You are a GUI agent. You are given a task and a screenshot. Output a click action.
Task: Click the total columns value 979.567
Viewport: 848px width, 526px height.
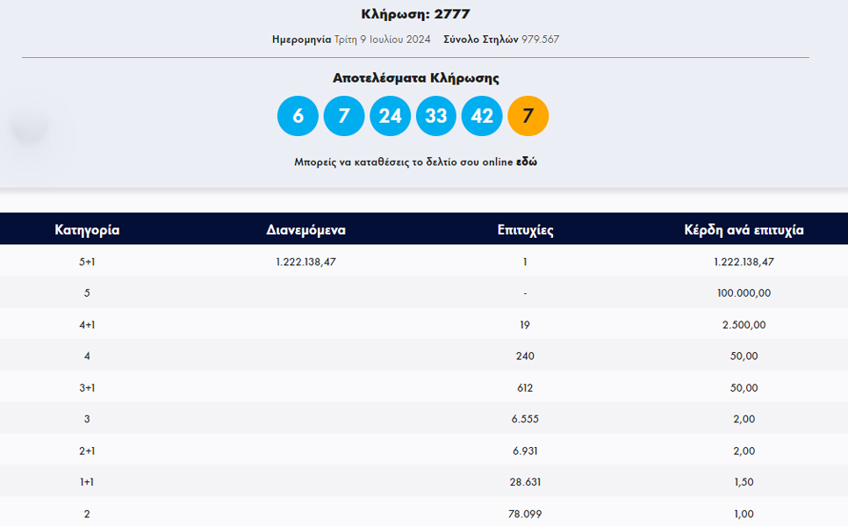click(540, 40)
